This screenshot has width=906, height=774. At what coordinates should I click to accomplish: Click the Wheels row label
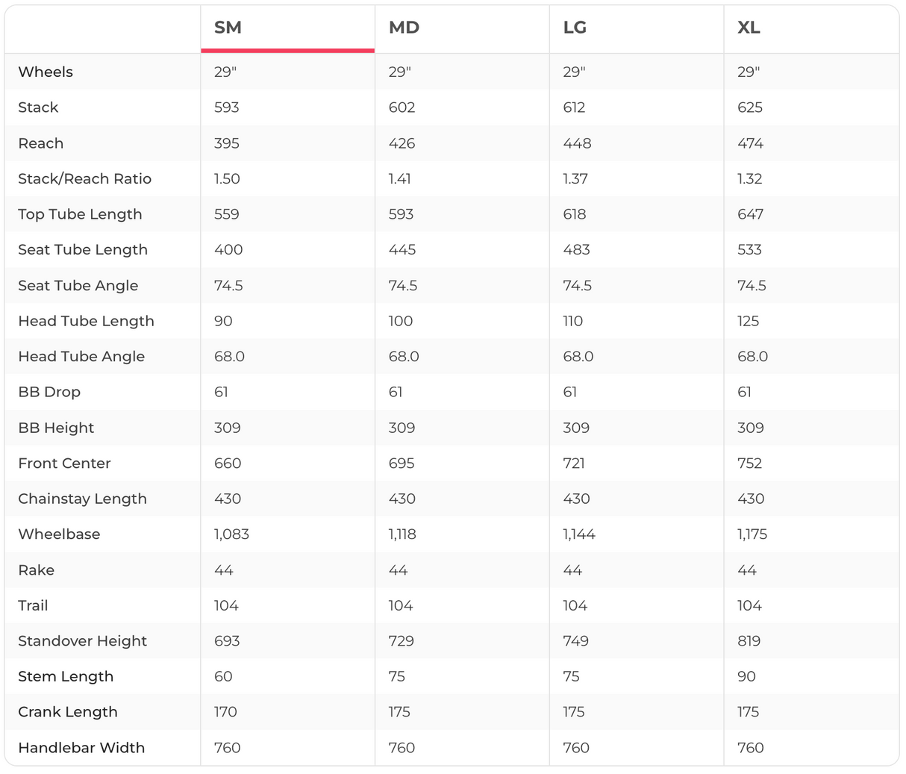point(46,72)
